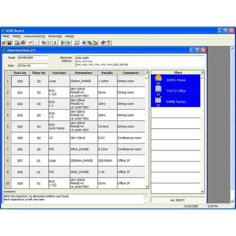236x236 pixels.
Task: Click the Function column header
Action: [59, 73]
